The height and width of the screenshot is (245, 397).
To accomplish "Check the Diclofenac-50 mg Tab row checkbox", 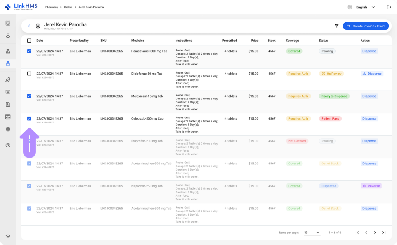I will tap(29, 74).
